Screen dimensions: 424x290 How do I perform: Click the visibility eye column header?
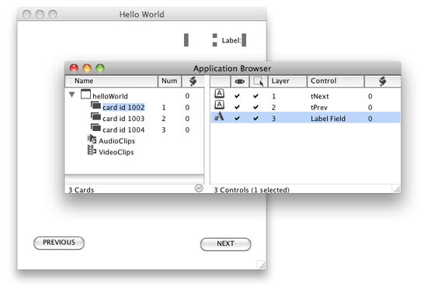point(240,81)
